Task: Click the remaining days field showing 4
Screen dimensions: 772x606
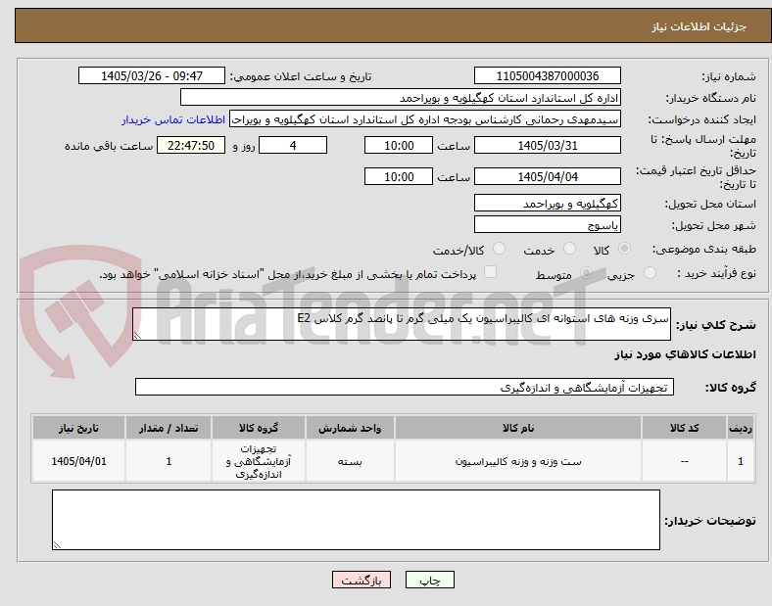Action: click(293, 145)
